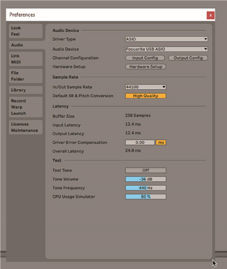This screenshot has width=227, height=269.
Task: Click the Tone Volume -36 dB slider
Action: pos(145,179)
